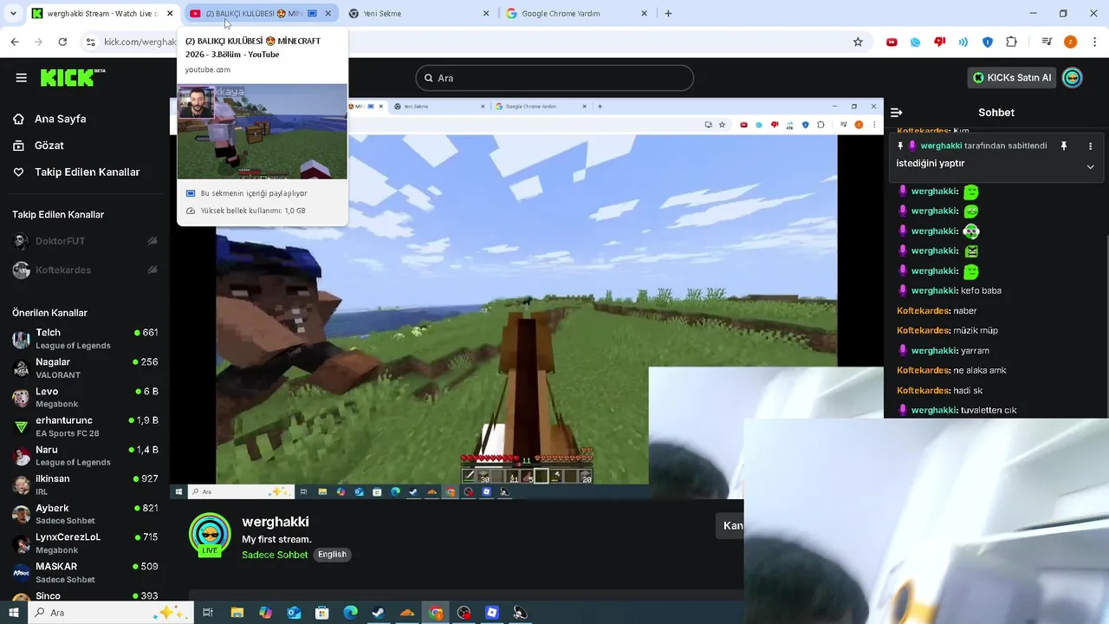The height and width of the screenshot is (624, 1109).
Task: Open Naru League of Legends channel
Action: 85,456
